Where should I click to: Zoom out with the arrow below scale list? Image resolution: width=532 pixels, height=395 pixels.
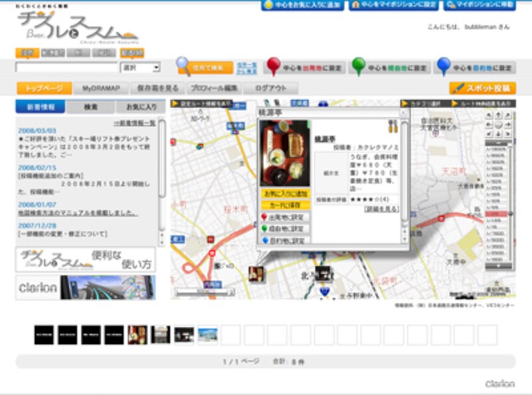(x=498, y=267)
